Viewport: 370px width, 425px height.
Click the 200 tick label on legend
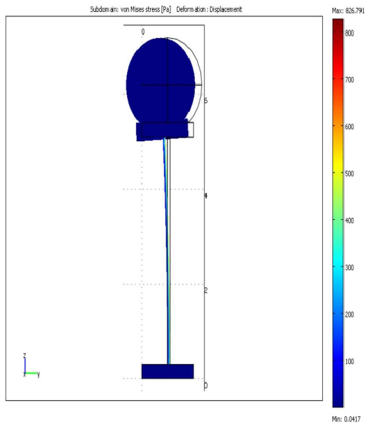(x=349, y=314)
